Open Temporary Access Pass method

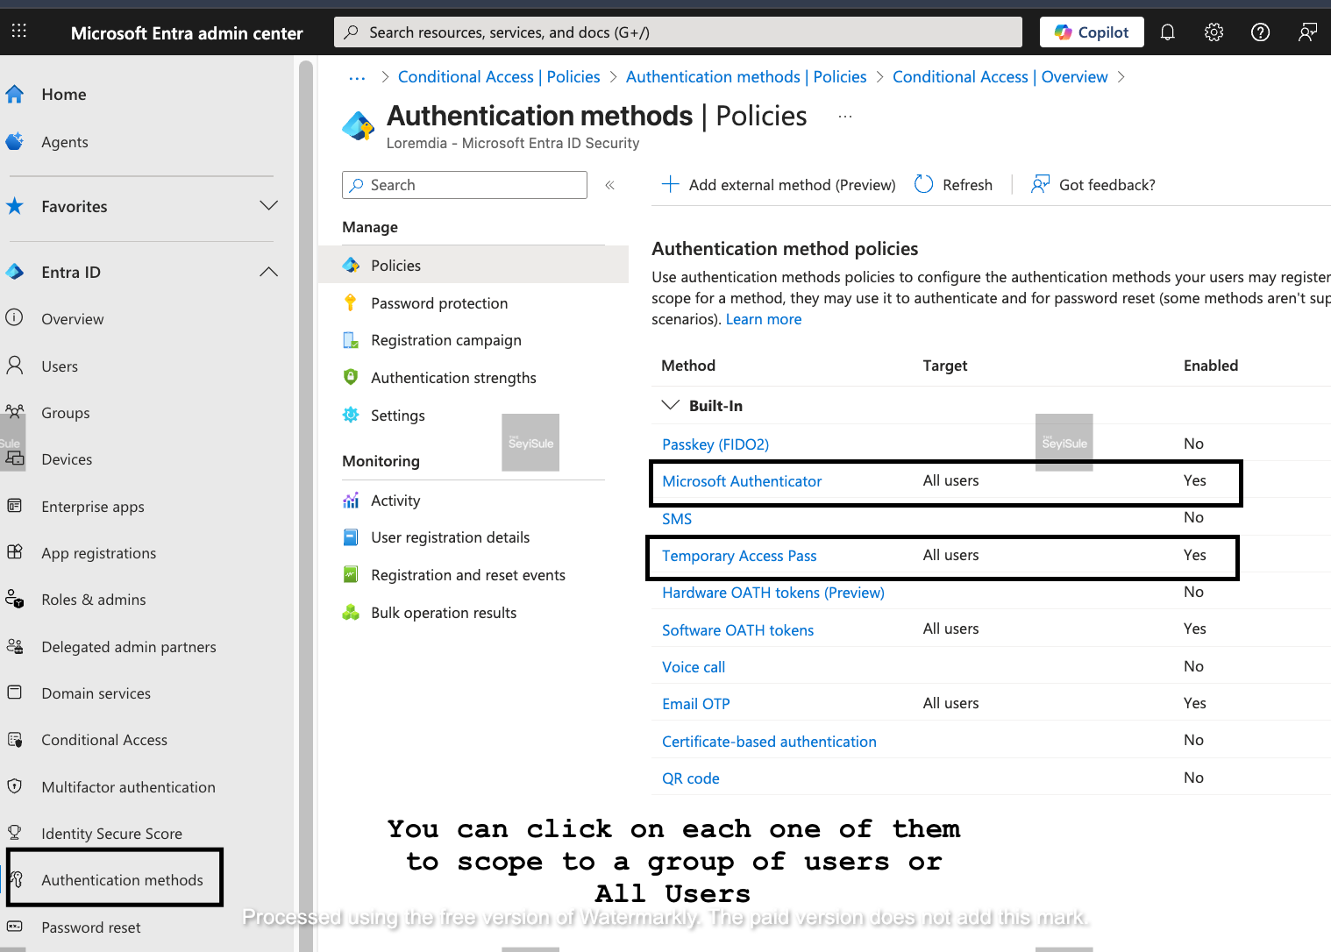pos(739,556)
